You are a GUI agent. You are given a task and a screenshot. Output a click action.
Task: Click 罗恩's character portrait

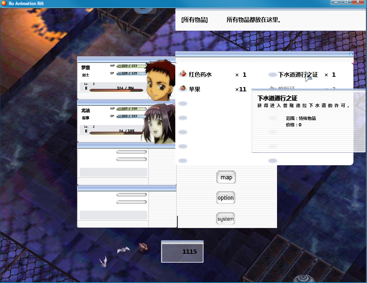(161, 80)
